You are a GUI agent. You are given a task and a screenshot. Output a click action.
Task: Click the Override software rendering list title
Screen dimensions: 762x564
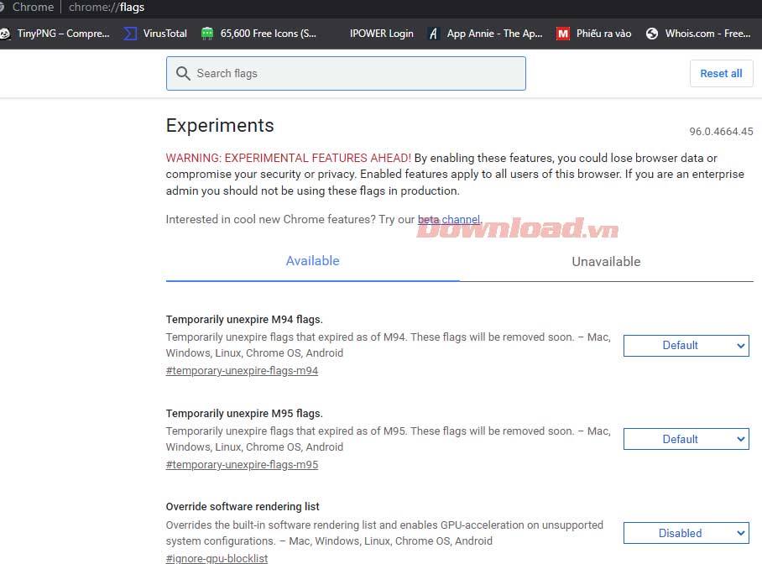(x=243, y=507)
